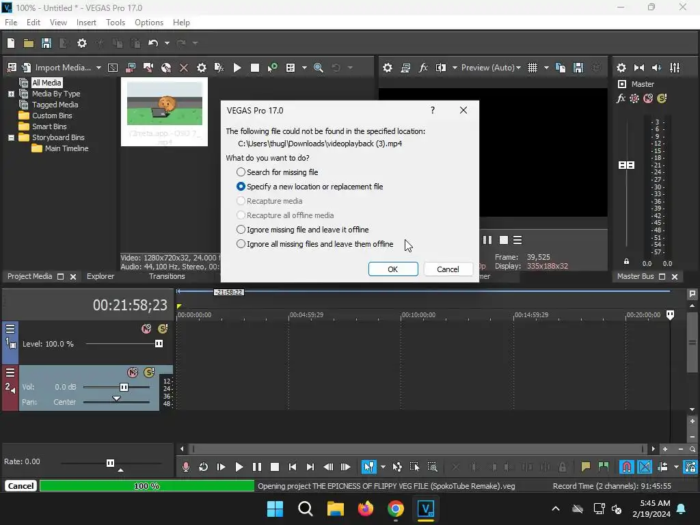Select Ignore all missing files option
Screen dimensions: 700x525
point(314,244)
